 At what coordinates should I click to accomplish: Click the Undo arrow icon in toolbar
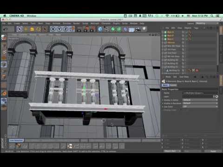tap(6, 29)
